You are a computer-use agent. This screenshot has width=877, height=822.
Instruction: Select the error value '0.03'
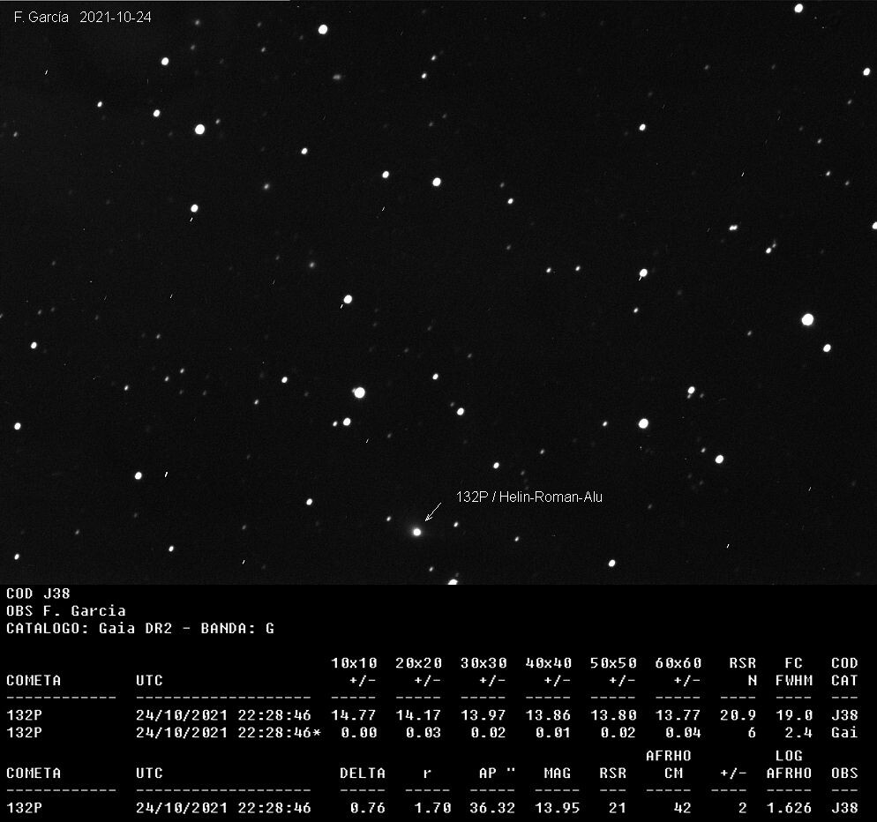424,733
